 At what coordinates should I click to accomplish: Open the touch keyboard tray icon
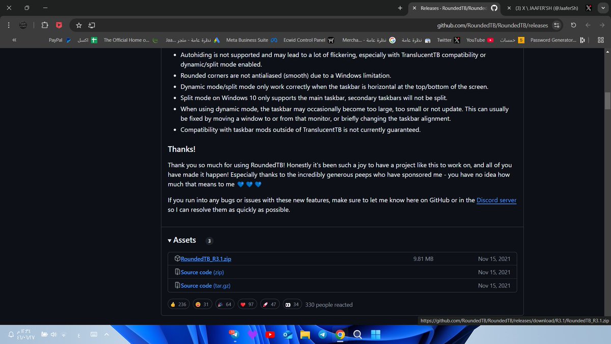click(94, 335)
